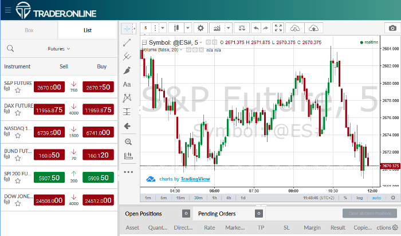Image resolution: width=401 pixels, height=236 pixels.
Task: Set timeframe to 1d
Action: 243,198
